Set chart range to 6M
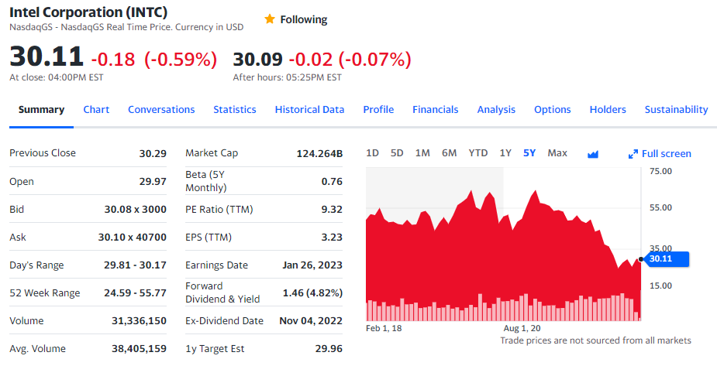This screenshot has width=717, height=366. tap(449, 153)
